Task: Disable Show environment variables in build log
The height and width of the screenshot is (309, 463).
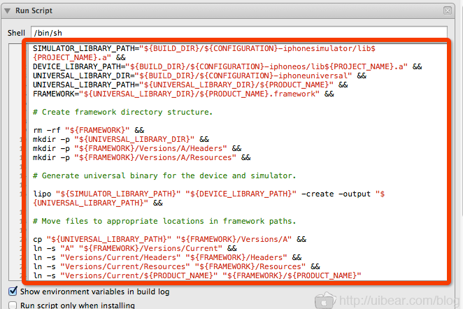Action: (x=13, y=292)
